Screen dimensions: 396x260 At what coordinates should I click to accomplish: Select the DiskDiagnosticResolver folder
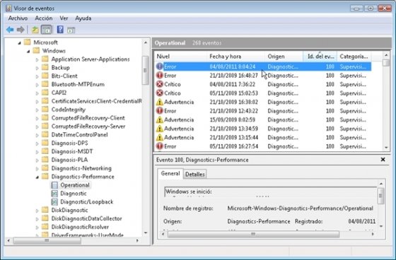coord(80,227)
